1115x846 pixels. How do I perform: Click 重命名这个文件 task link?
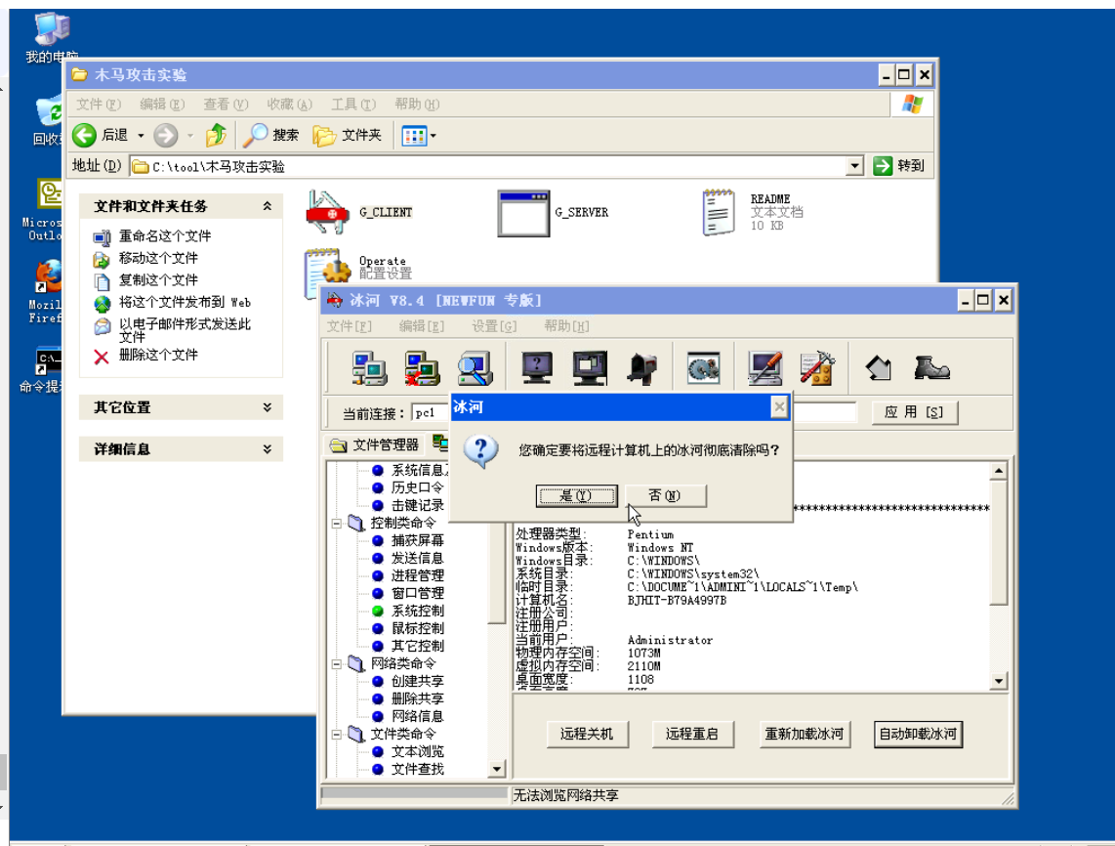(165, 235)
